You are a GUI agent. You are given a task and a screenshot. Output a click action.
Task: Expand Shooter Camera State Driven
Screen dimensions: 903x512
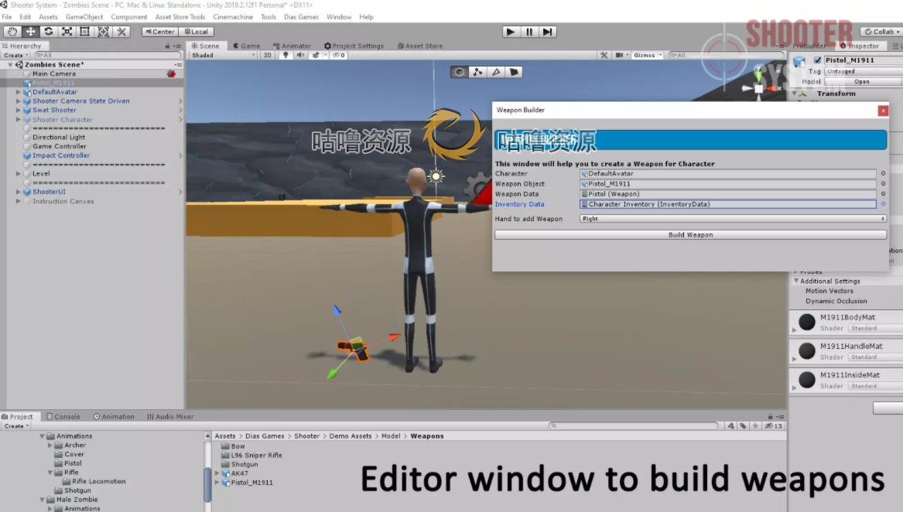click(18, 101)
